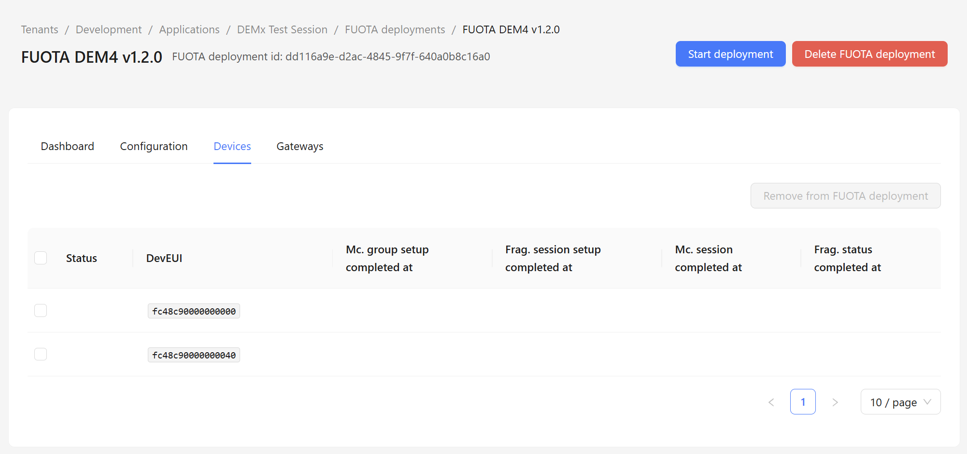
Task: Go to previous page arrow
Action: point(771,402)
